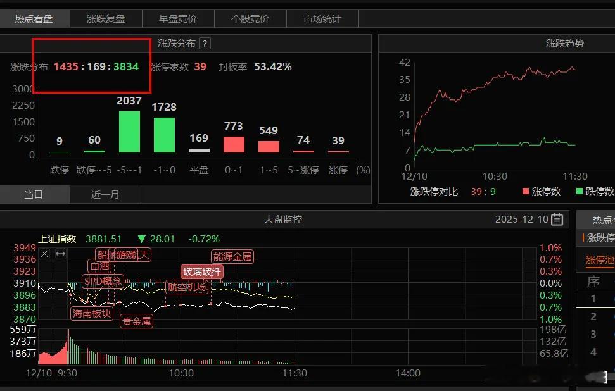Toggle the SPD概念 label on the index chart
The image size is (615, 391).
pyautogui.click(x=101, y=282)
